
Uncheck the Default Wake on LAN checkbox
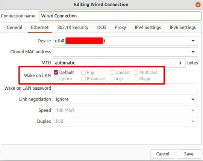[56, 72]
